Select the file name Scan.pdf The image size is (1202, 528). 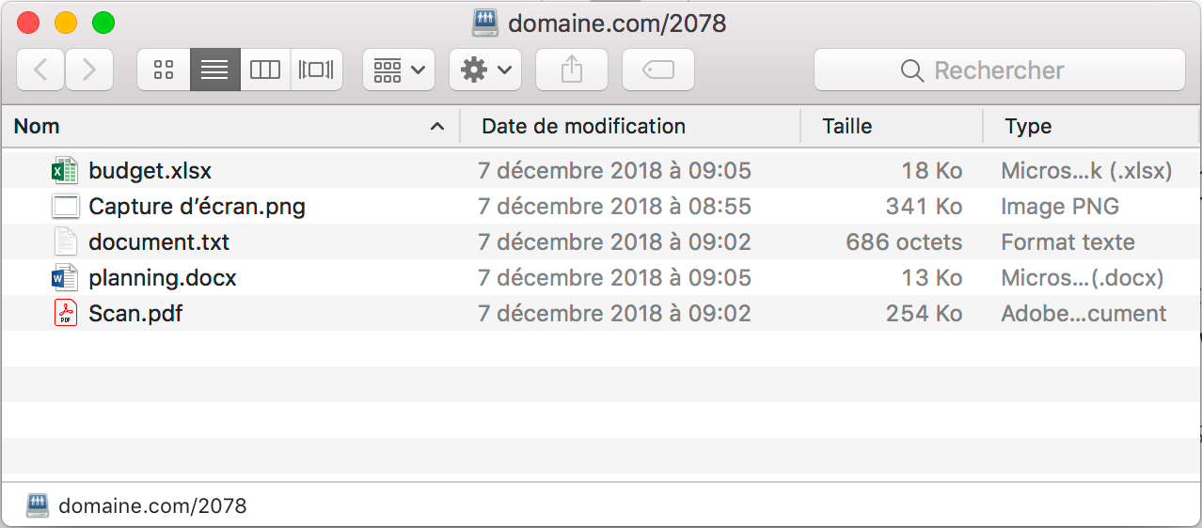(135, 314)
